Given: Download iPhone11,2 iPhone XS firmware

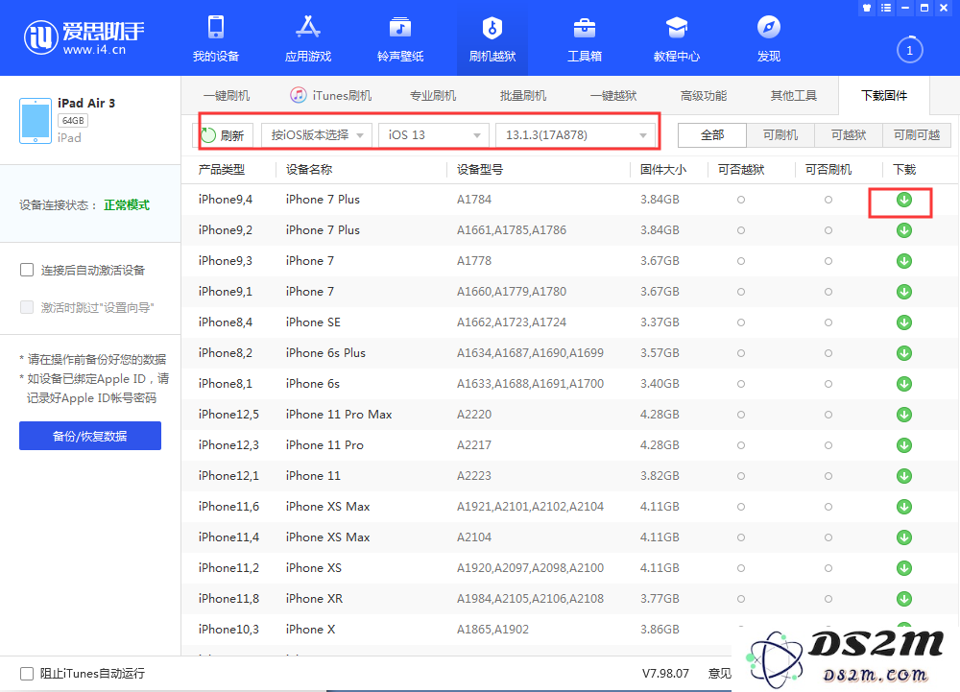Looking at the screenshot, I should tap(903, 568).
